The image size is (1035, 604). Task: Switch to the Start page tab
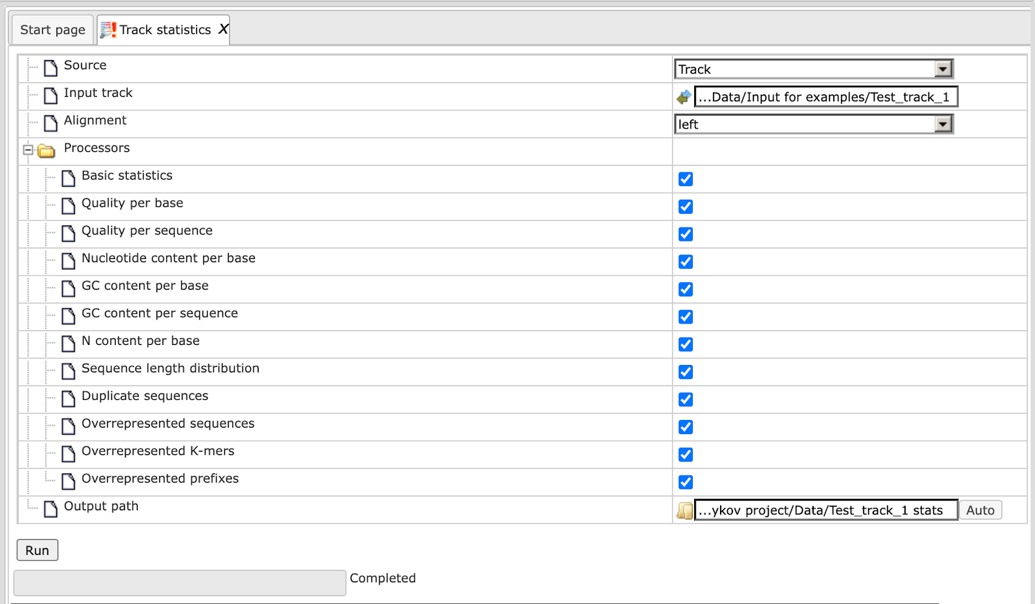click(52, 30)
